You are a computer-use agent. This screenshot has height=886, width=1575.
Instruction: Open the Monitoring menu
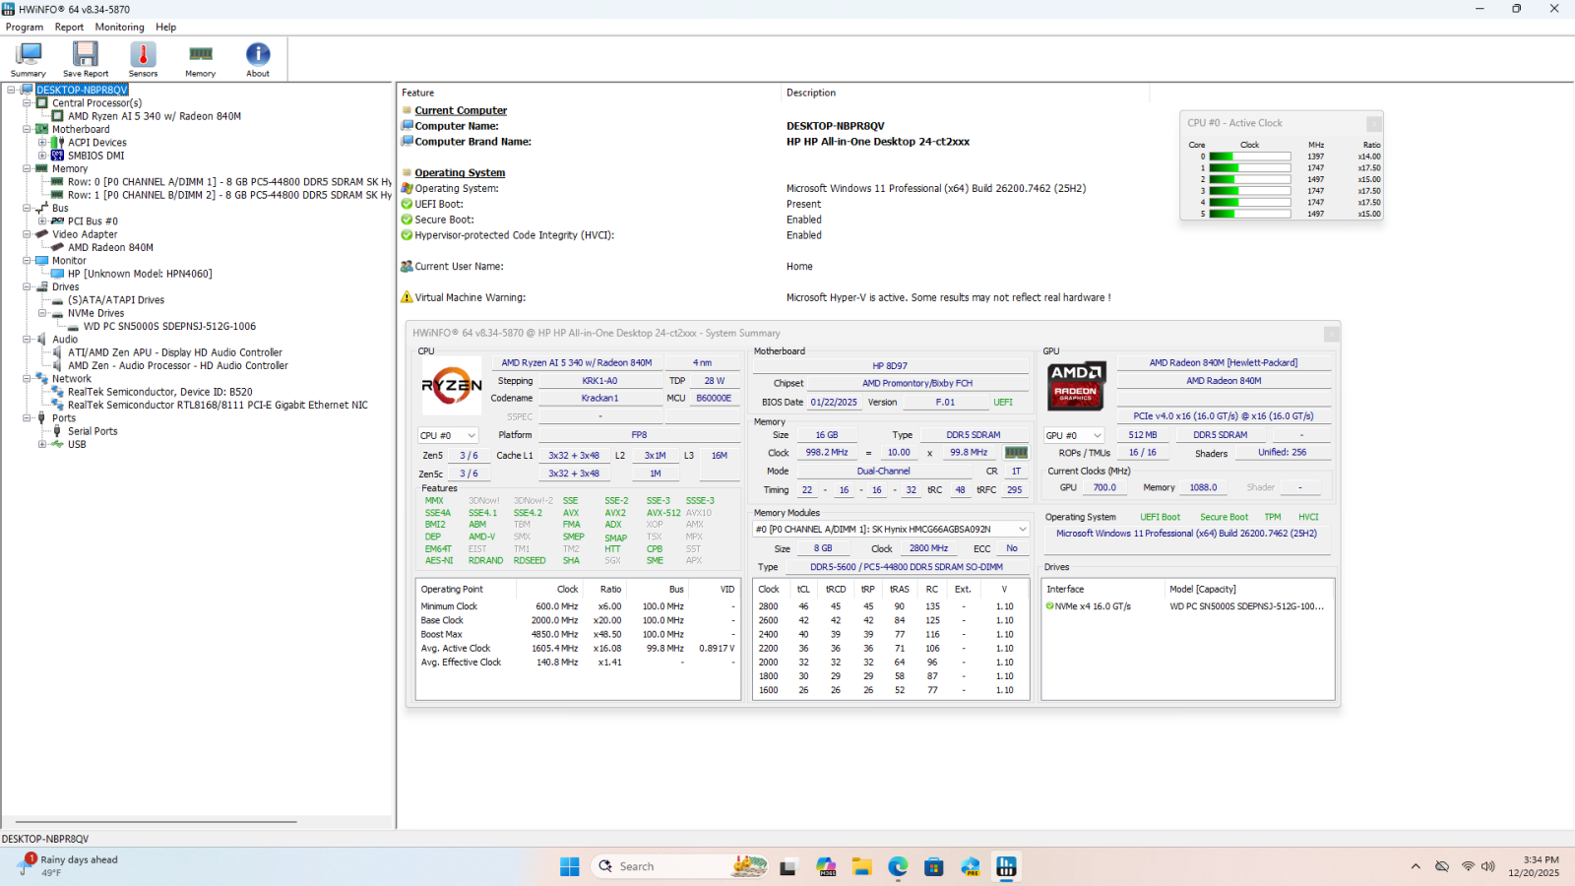coord(119,28)
